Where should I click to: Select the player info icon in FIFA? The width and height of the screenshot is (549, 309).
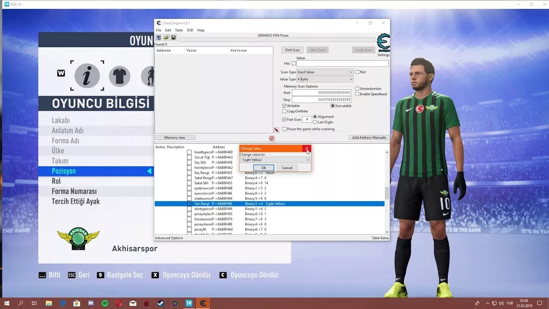(87, 76)
